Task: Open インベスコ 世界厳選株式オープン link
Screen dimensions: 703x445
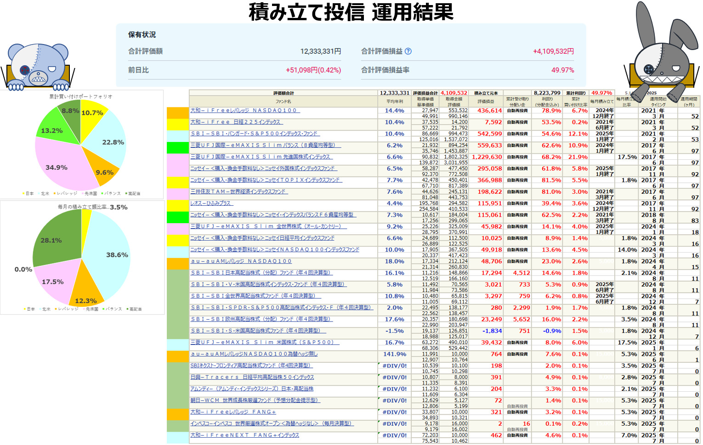Action: [x=272, y=423]
